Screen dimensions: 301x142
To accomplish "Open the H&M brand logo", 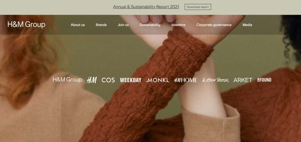I will 92,80.
